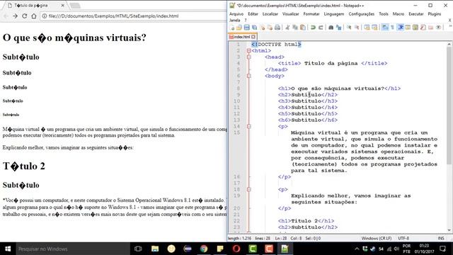Open the Visualizar menu
Image resolution: width=453 pixels, height=255 pixels.
[291, 14]
